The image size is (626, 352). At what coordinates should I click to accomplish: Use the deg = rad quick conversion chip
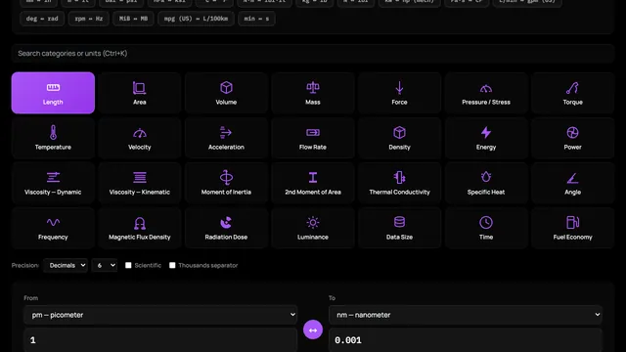tap(42, 19)
